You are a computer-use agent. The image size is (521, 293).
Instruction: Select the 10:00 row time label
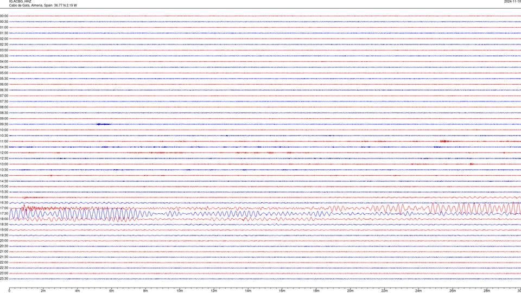tap(4, 130)
